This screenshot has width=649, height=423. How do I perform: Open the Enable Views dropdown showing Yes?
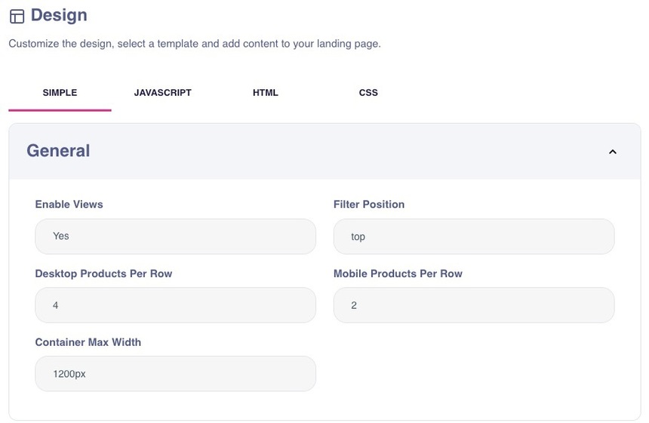click(175, 236)
